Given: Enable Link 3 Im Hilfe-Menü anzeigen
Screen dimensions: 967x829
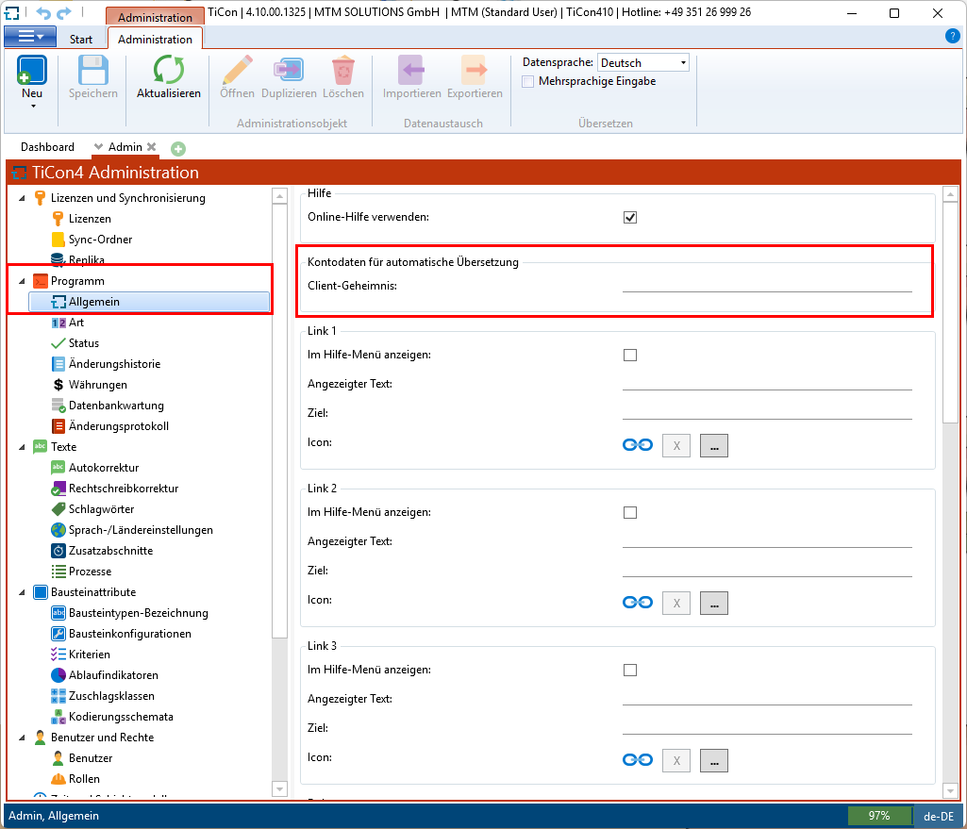Looking at the screenshot, I should click(x=629, y=670).
